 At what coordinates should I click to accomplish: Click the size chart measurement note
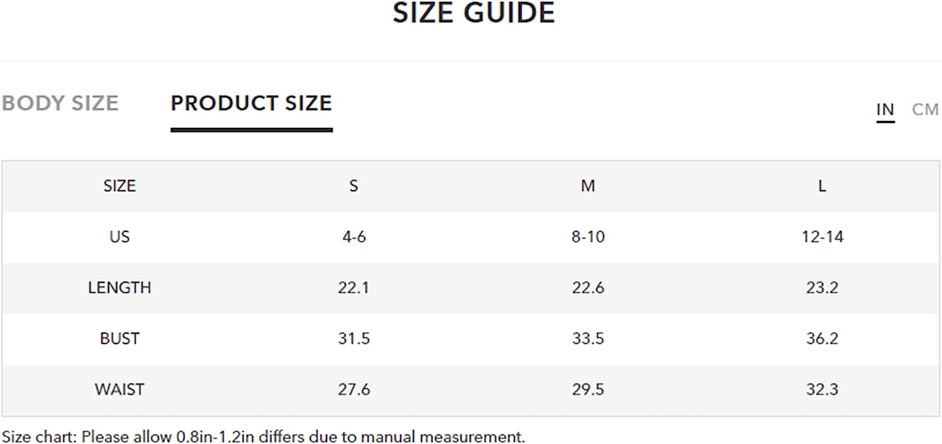coord(263,436)
